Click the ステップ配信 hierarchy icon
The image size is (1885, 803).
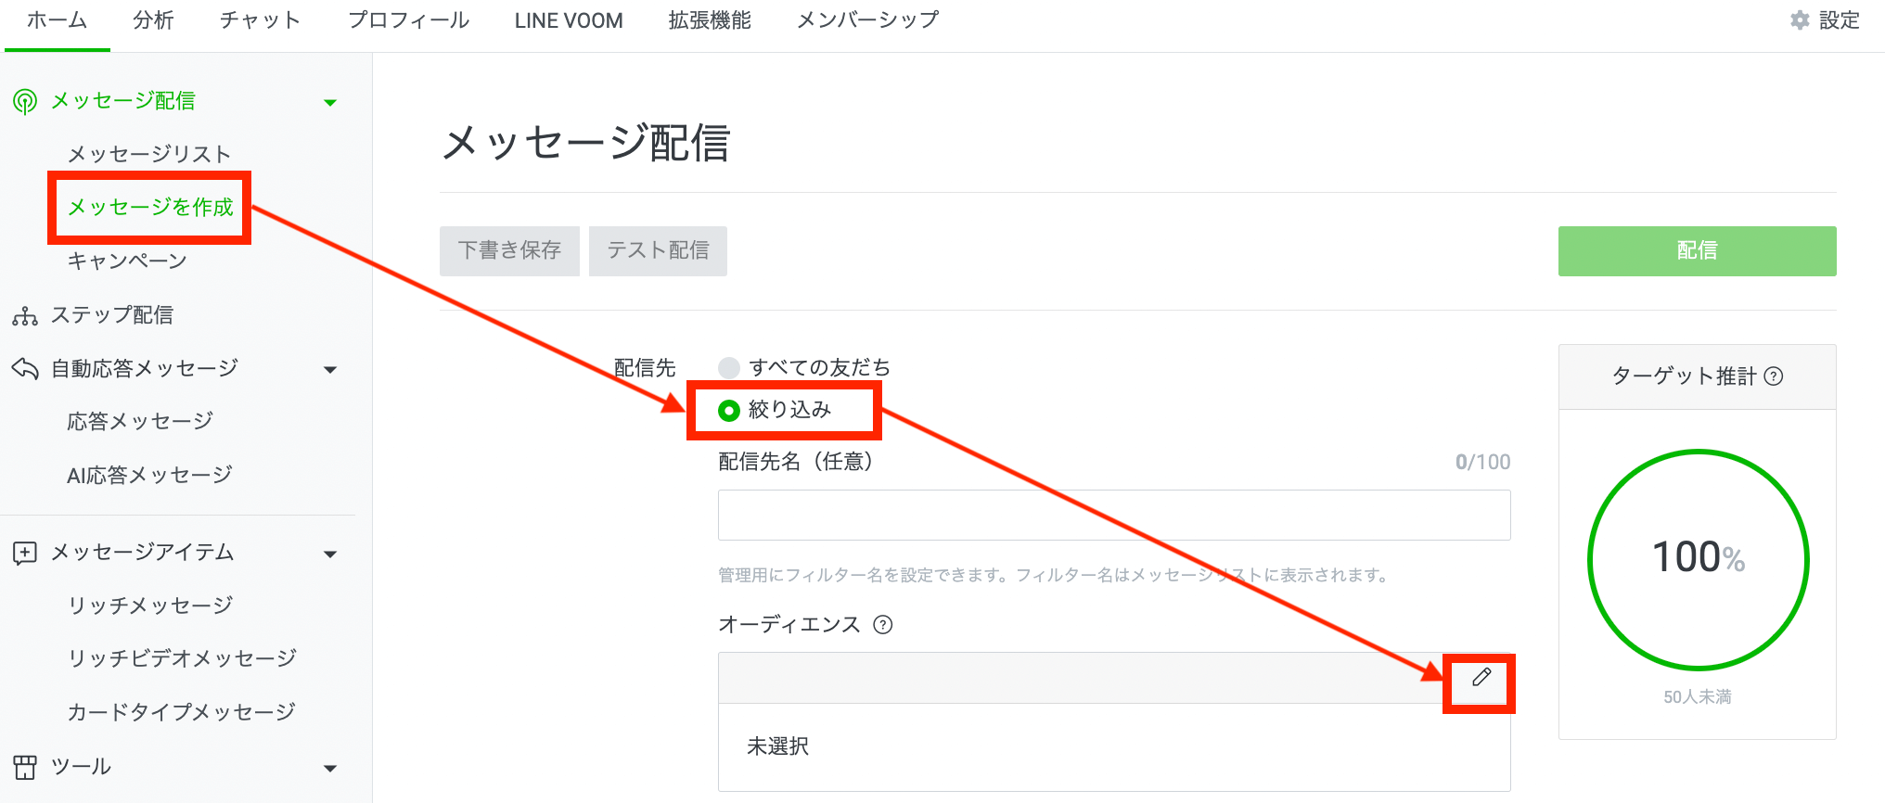[x=25, y=316]
